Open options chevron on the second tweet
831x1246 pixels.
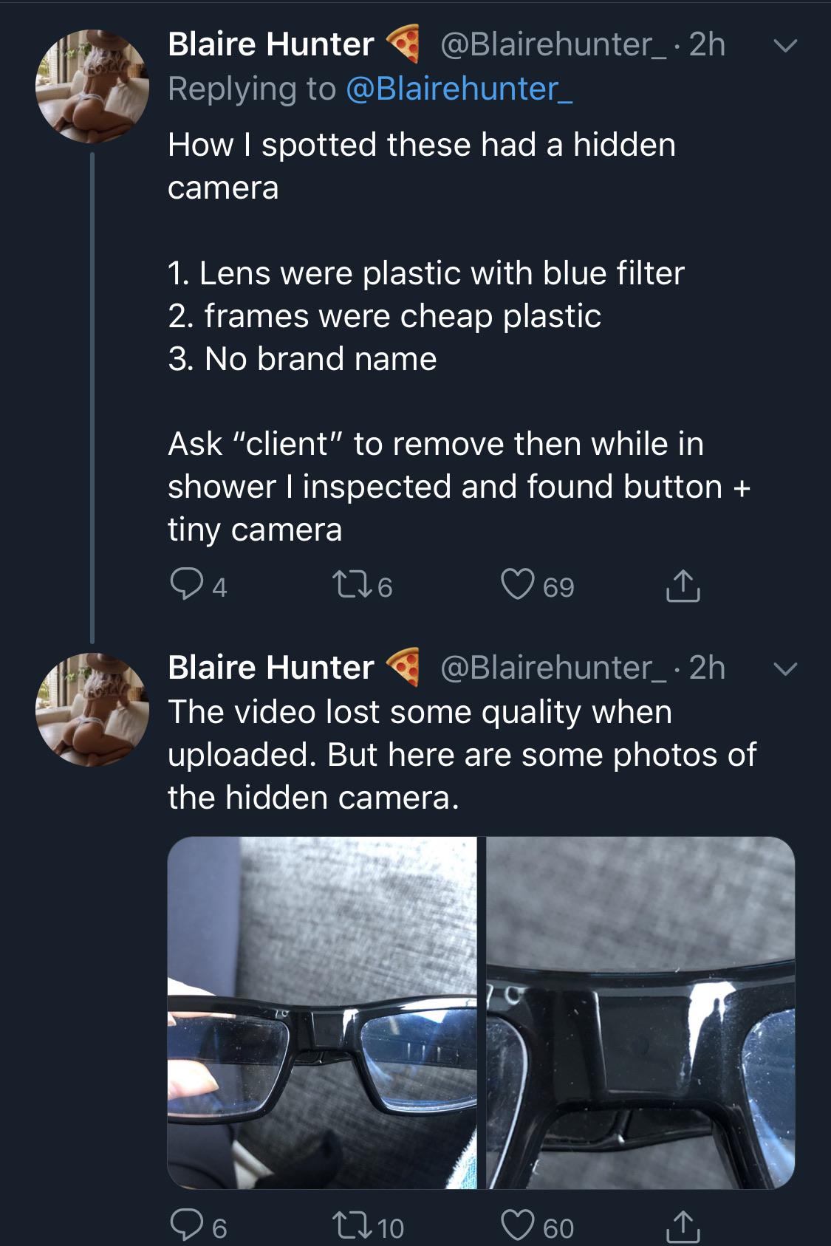click(784, 669)
